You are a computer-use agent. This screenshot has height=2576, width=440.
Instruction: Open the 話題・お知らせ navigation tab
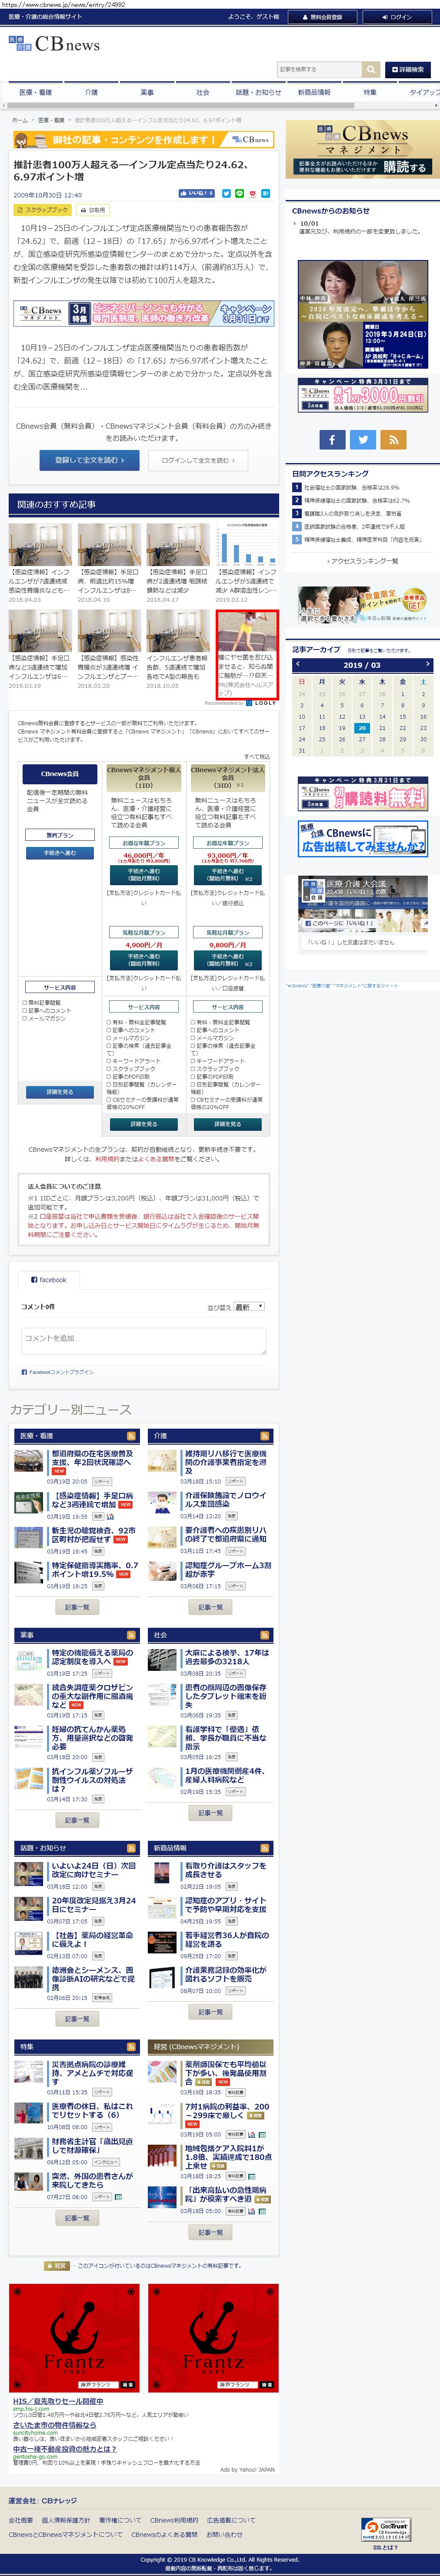pos(258,92)
